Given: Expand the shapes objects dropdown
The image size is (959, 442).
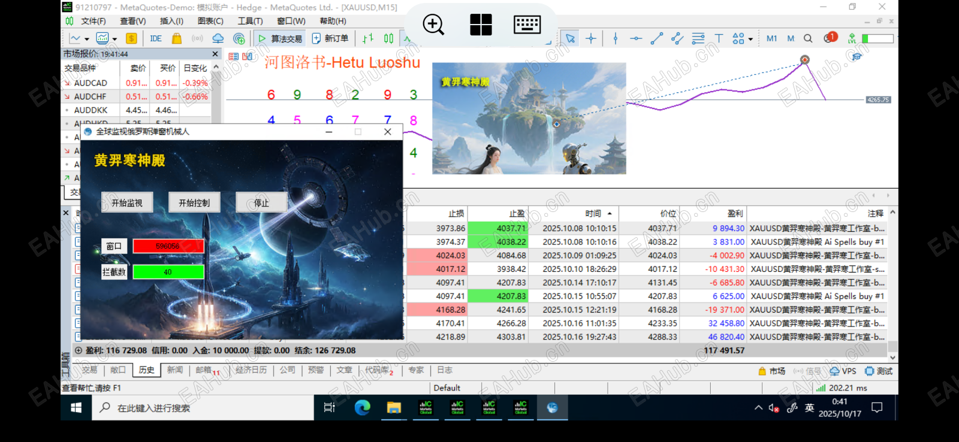Looking at the screenshot, I should point(750,40).
